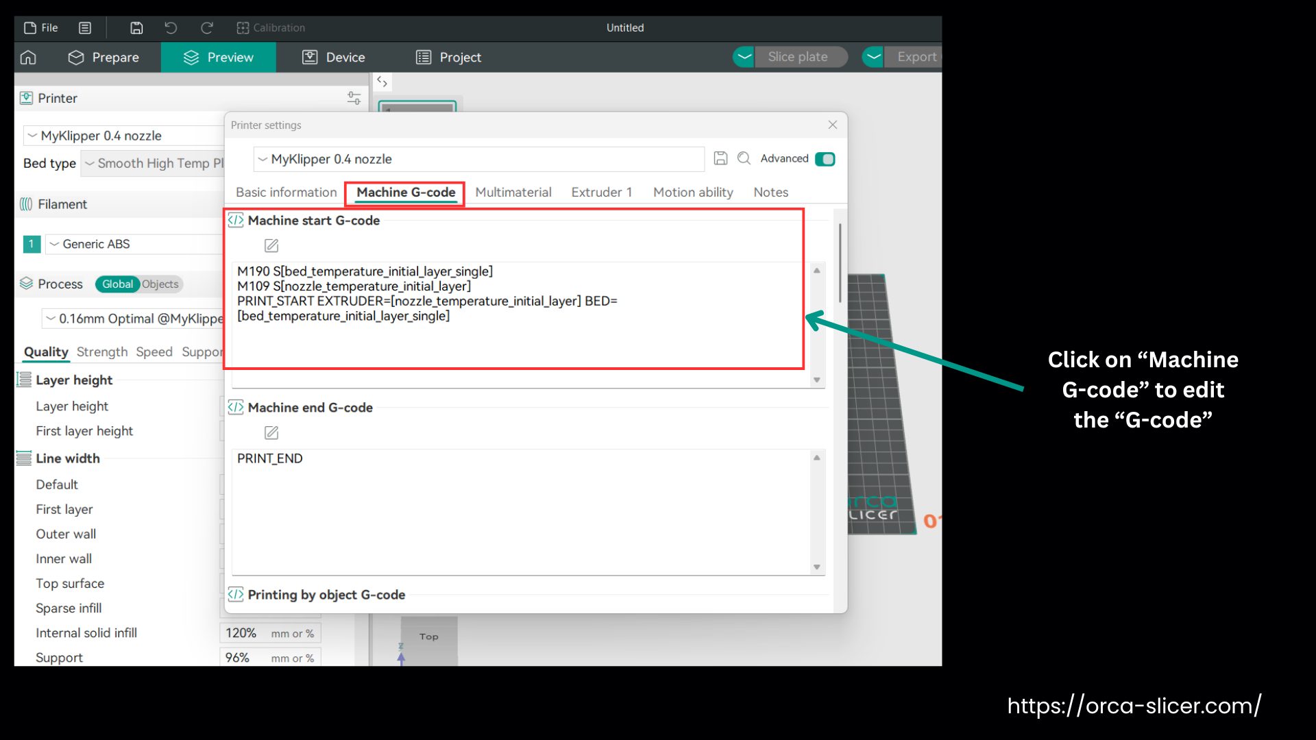This screenshot has width=1316, height=740.
Task: Open the Generic ABS filament dropdown
Action: (135, 244)
